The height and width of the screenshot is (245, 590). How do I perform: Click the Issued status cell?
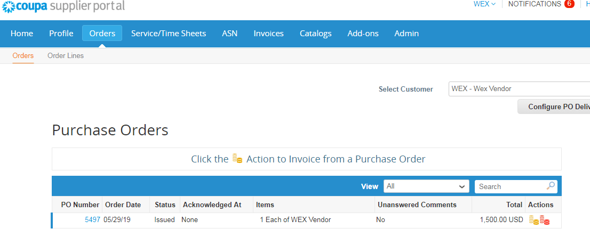click(164, 220)
